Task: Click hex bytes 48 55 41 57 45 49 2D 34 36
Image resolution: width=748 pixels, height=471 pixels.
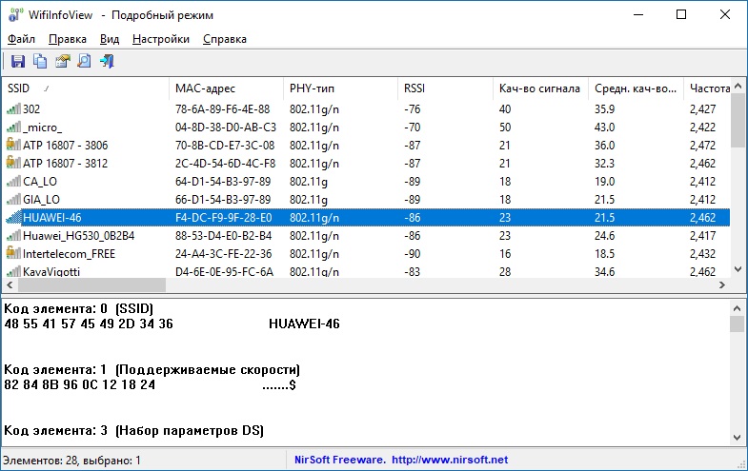Action: 89,324
